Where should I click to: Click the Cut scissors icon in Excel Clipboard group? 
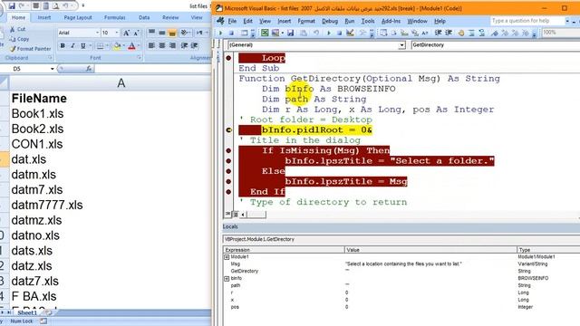pos(13,29)
